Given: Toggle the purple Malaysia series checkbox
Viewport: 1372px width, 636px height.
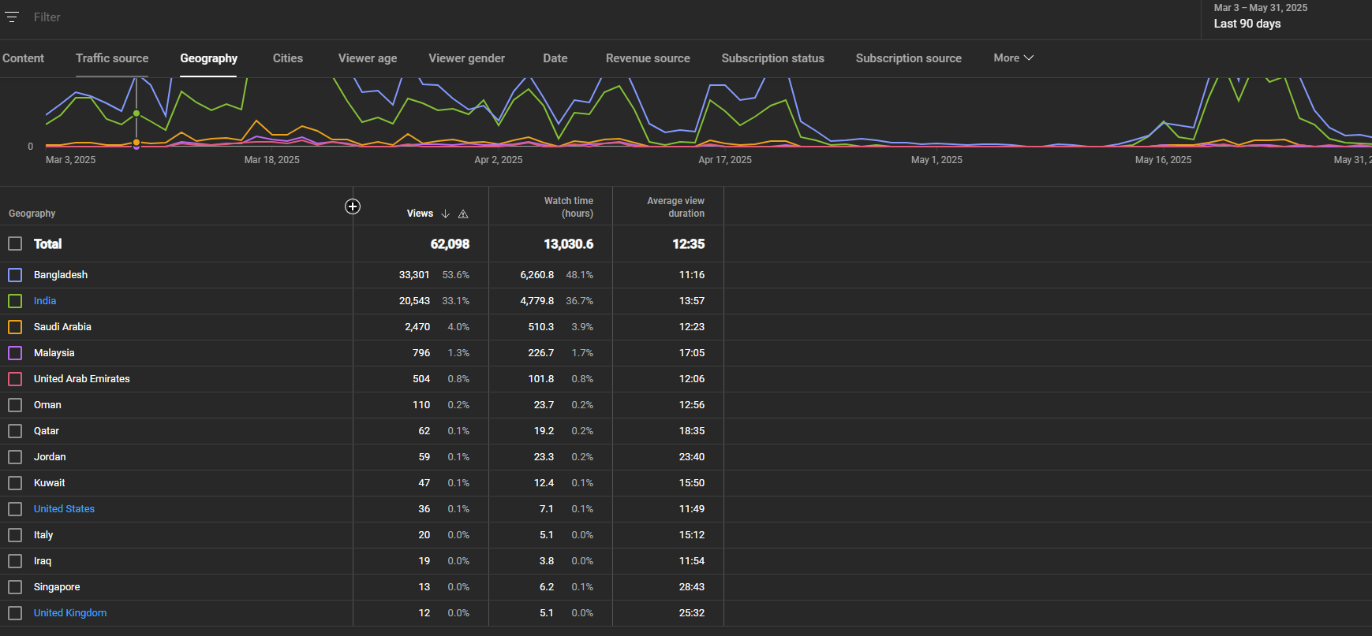Looking at the screenshot, I should click(15, 353).
